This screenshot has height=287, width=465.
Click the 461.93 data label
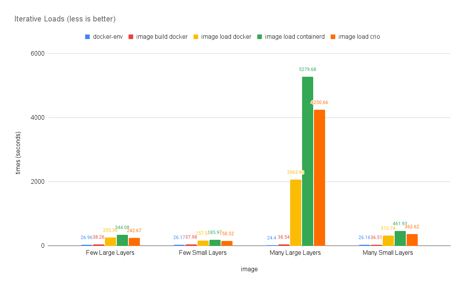coord(400,224)
